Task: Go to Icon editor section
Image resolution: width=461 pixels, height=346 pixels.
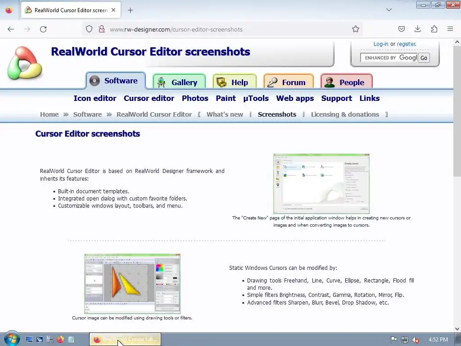Action: tap(95, 98)
